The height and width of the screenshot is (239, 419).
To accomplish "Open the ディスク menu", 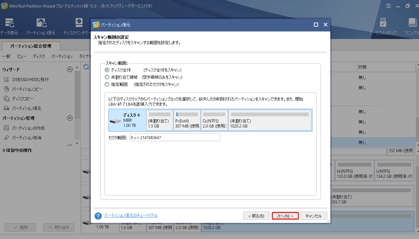I will coord(39,56).
